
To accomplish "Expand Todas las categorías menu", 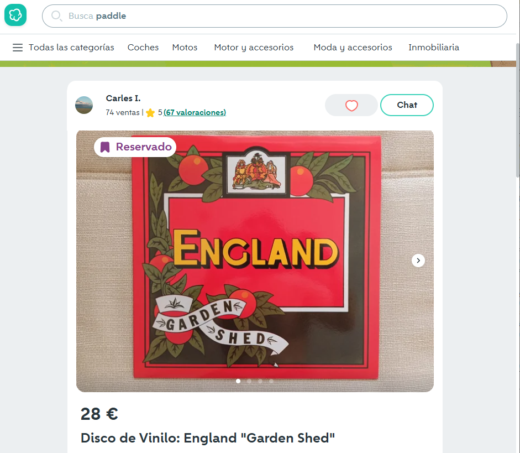I will (x=71, y=48).
